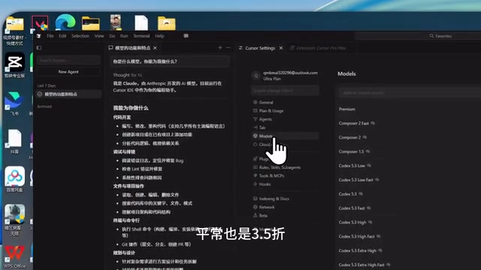This screenshot has width=481, height=270.
Task: Click the plus icon to add a new chat tab
Action: click(x=220, y=48)
